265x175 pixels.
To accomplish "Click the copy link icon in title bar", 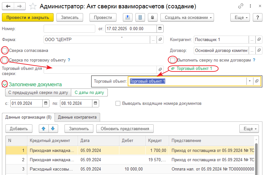I will pos(241,6).
